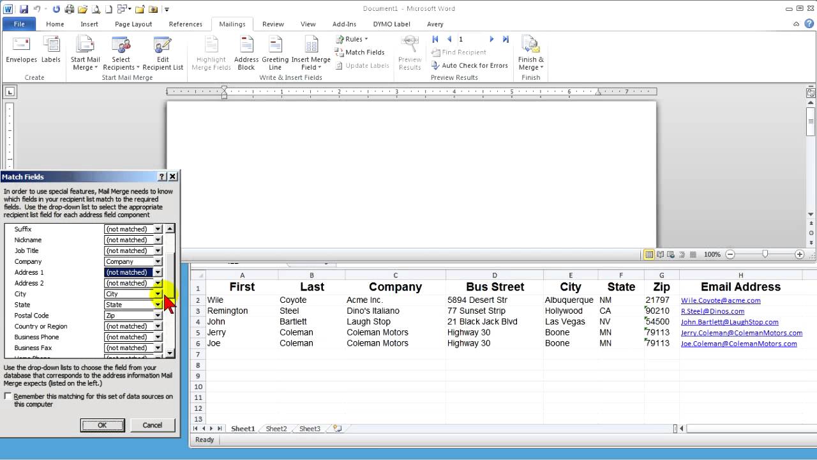The width and height of the screenshot is (817, 460).
Task: Click Undo icon in Quick Access Toolbar
Action: [x=37, y=9]
